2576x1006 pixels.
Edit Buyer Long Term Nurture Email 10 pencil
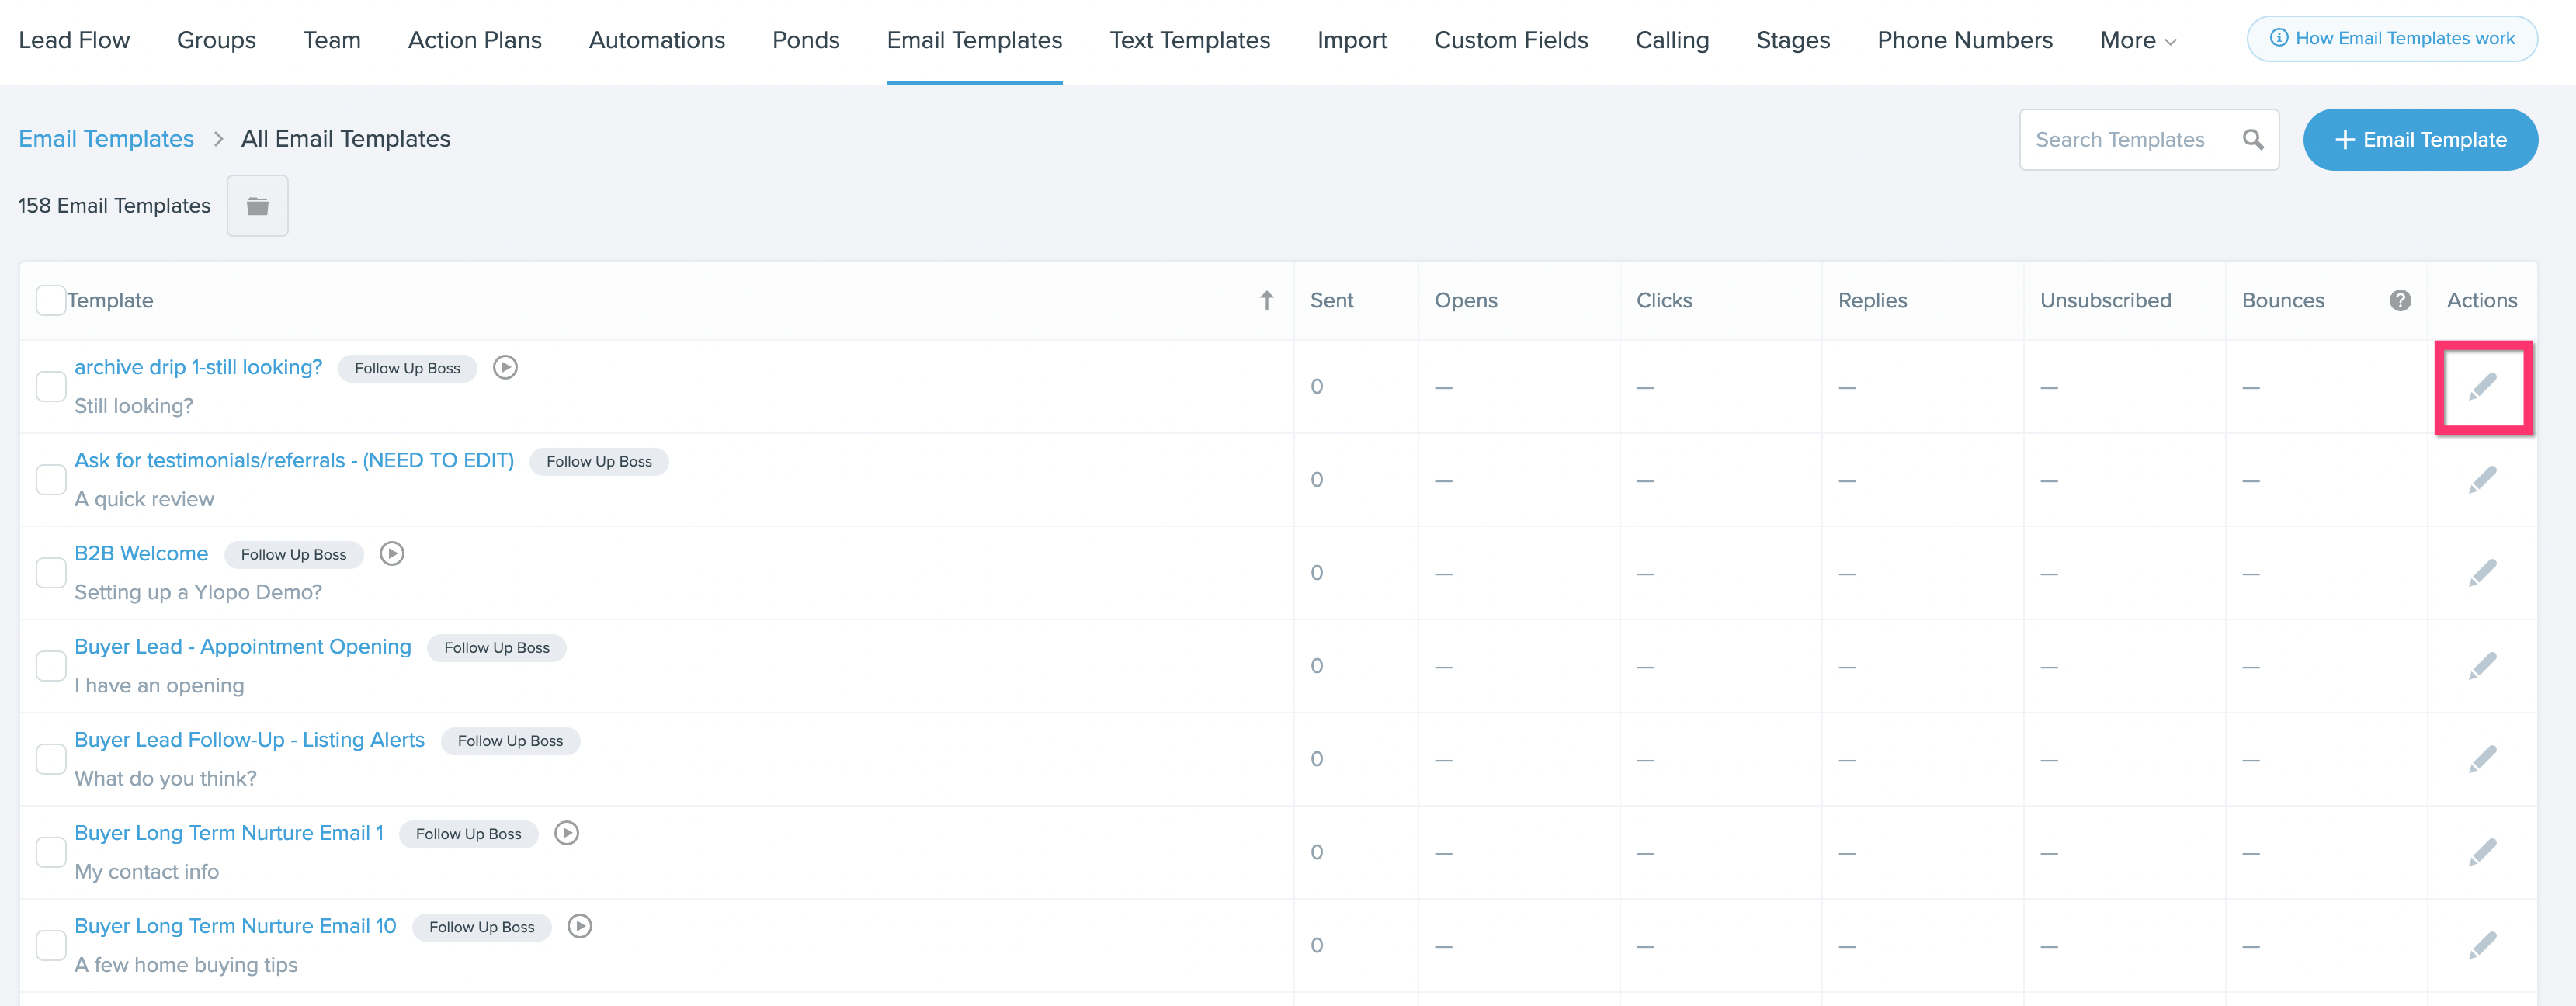(x=2482, y=945)
